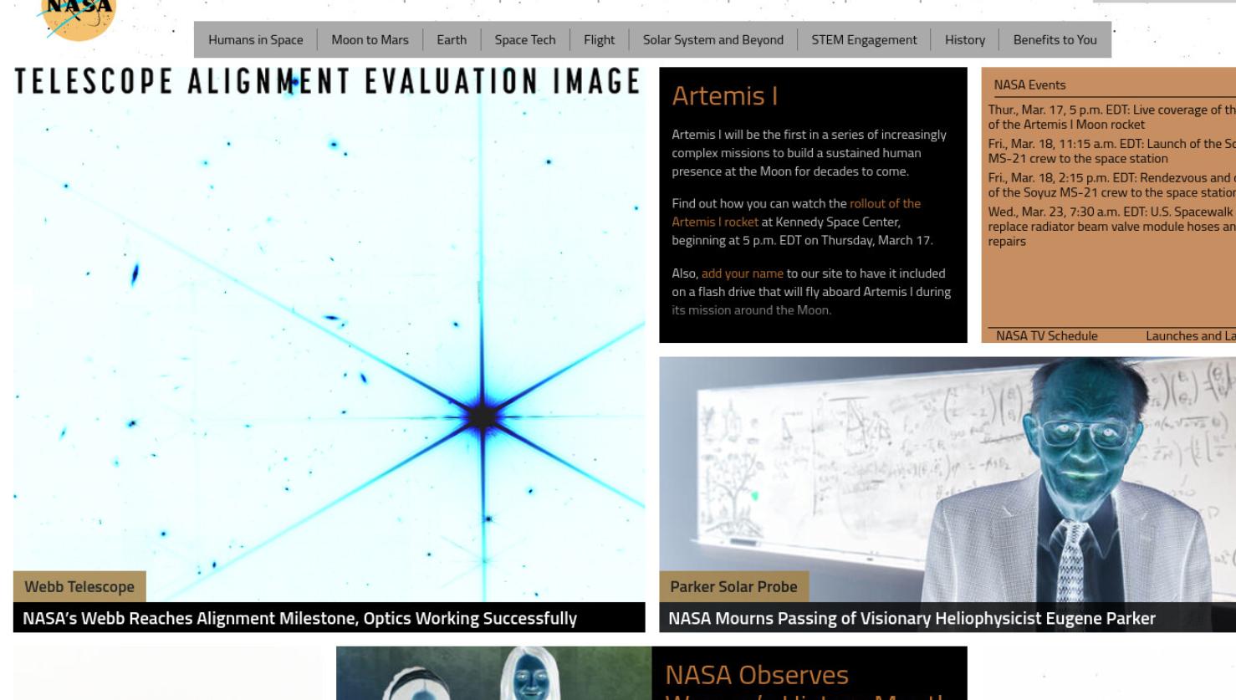Image resolution: width=1236 pixels, height=700 pixels.
Task: Select the Flight menu item
Action: coord(599,39)
